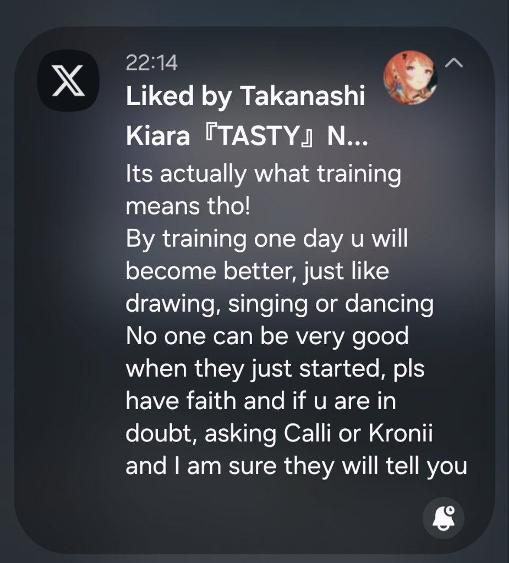509x563 pixels.
Task: Open the notification snooze bell
Action: (x=443, y=517)
